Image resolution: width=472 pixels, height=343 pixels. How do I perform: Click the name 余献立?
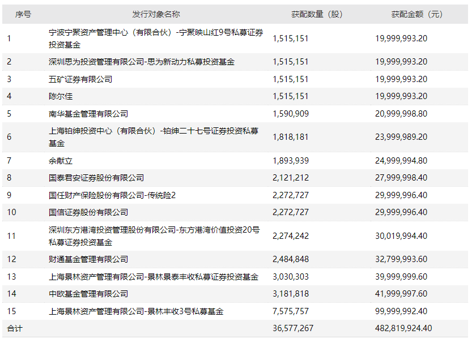pos(61,161)
